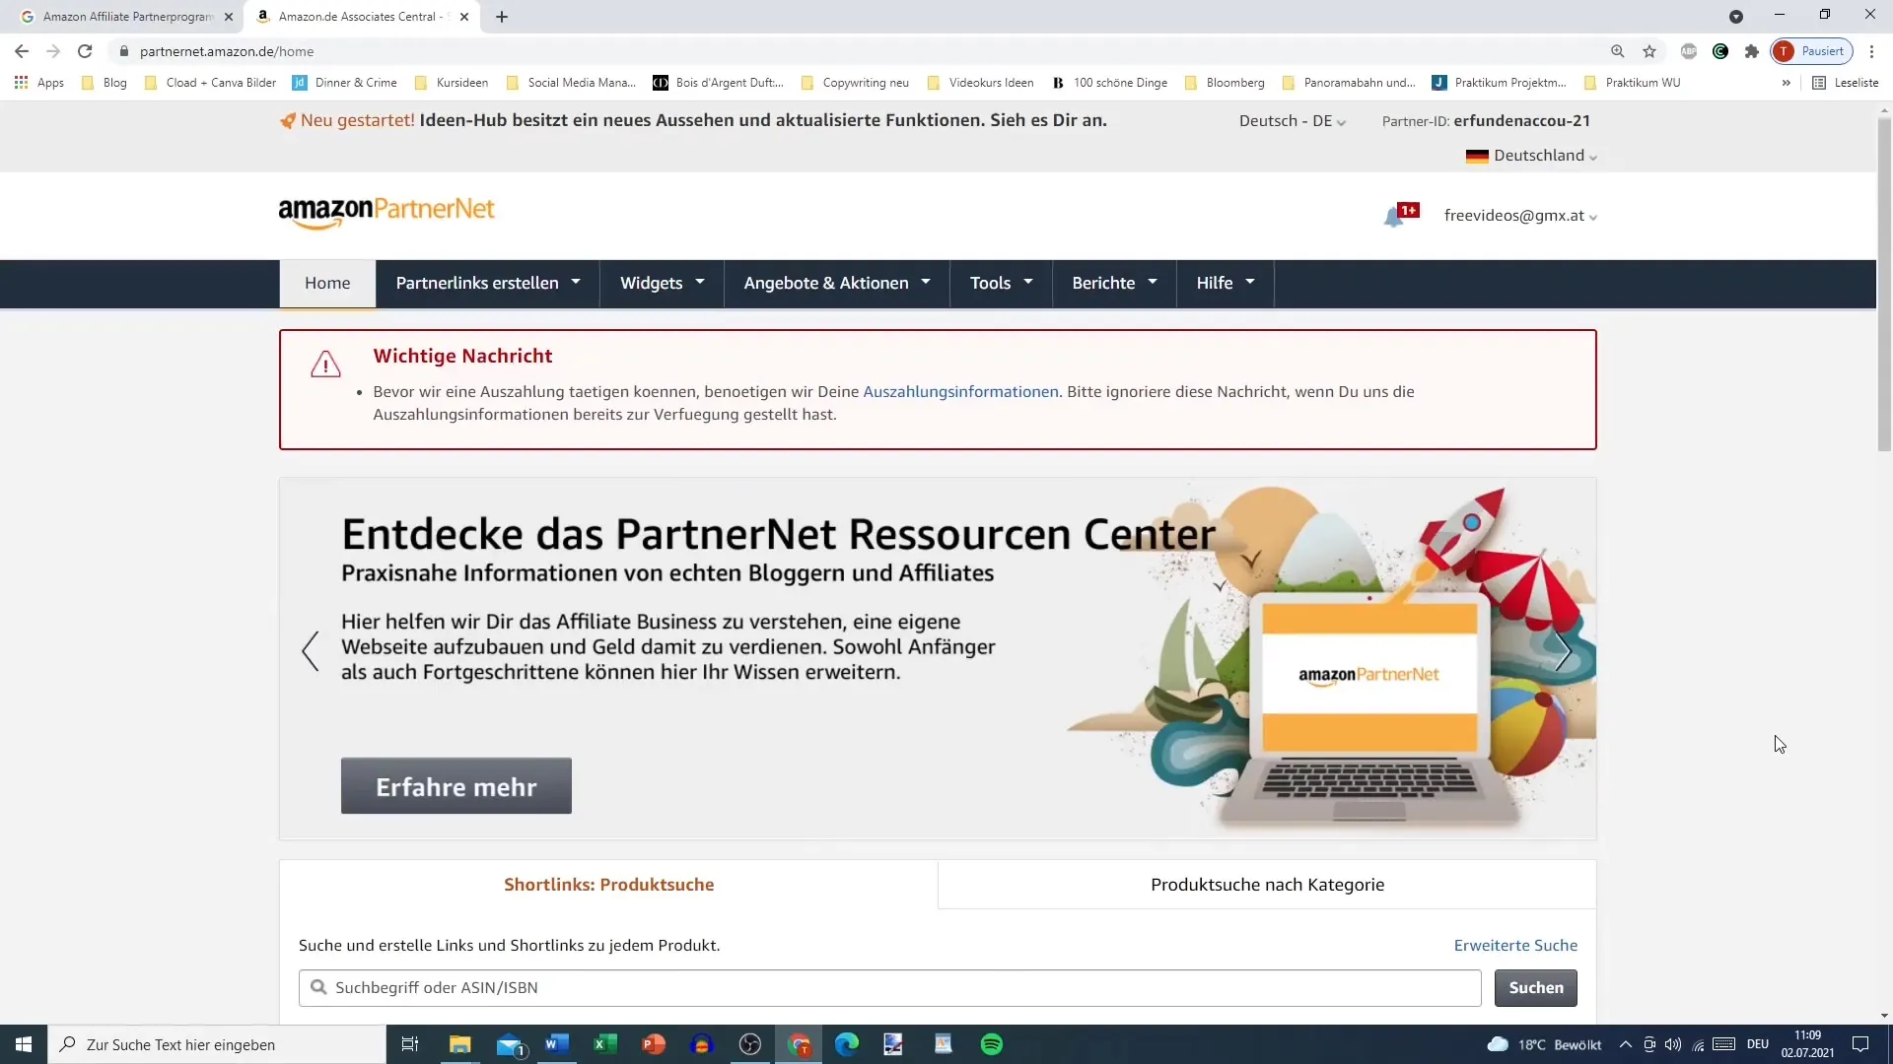Open the Windows notification center icon
Viewport: 1893px width, 1064px height.
(x=1860, y=1044)
